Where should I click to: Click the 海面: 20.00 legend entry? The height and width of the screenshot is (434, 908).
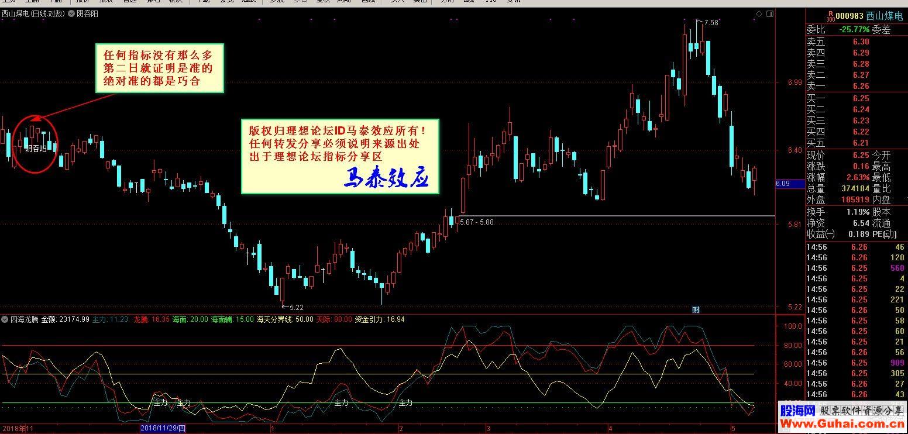[x=190, y=319]
